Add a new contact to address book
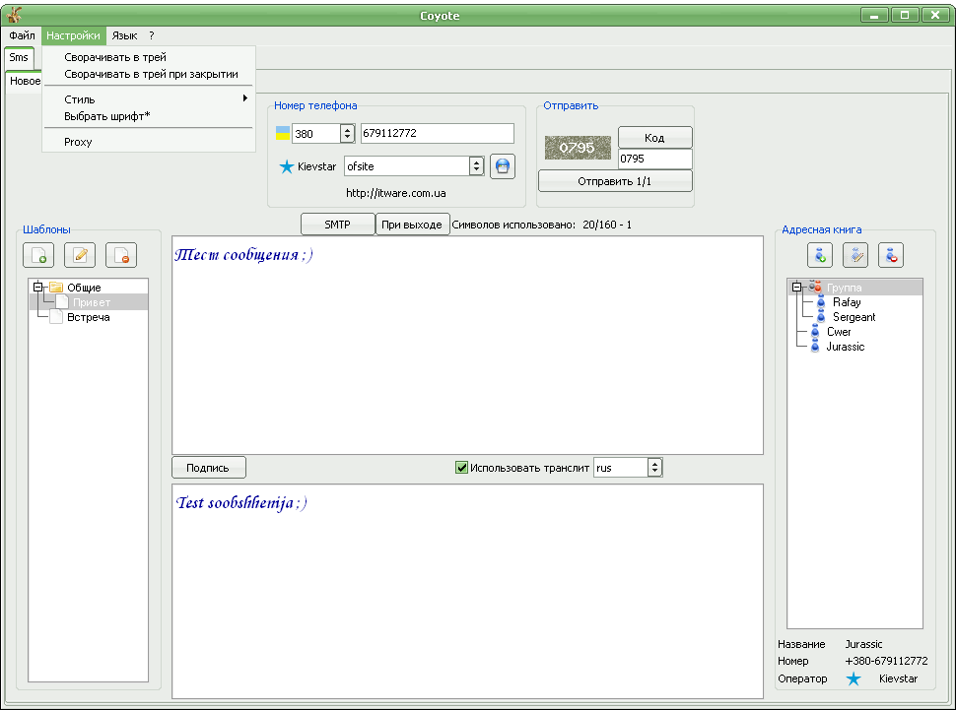The height and width of the screenshot is (710, 956). point(819,256)
